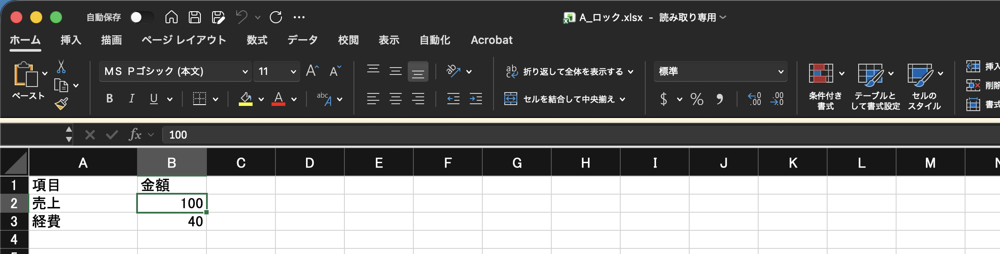Click the formula bar confirm checkmark
Viewport: 1000px width, 254px height.
point(112,135)
